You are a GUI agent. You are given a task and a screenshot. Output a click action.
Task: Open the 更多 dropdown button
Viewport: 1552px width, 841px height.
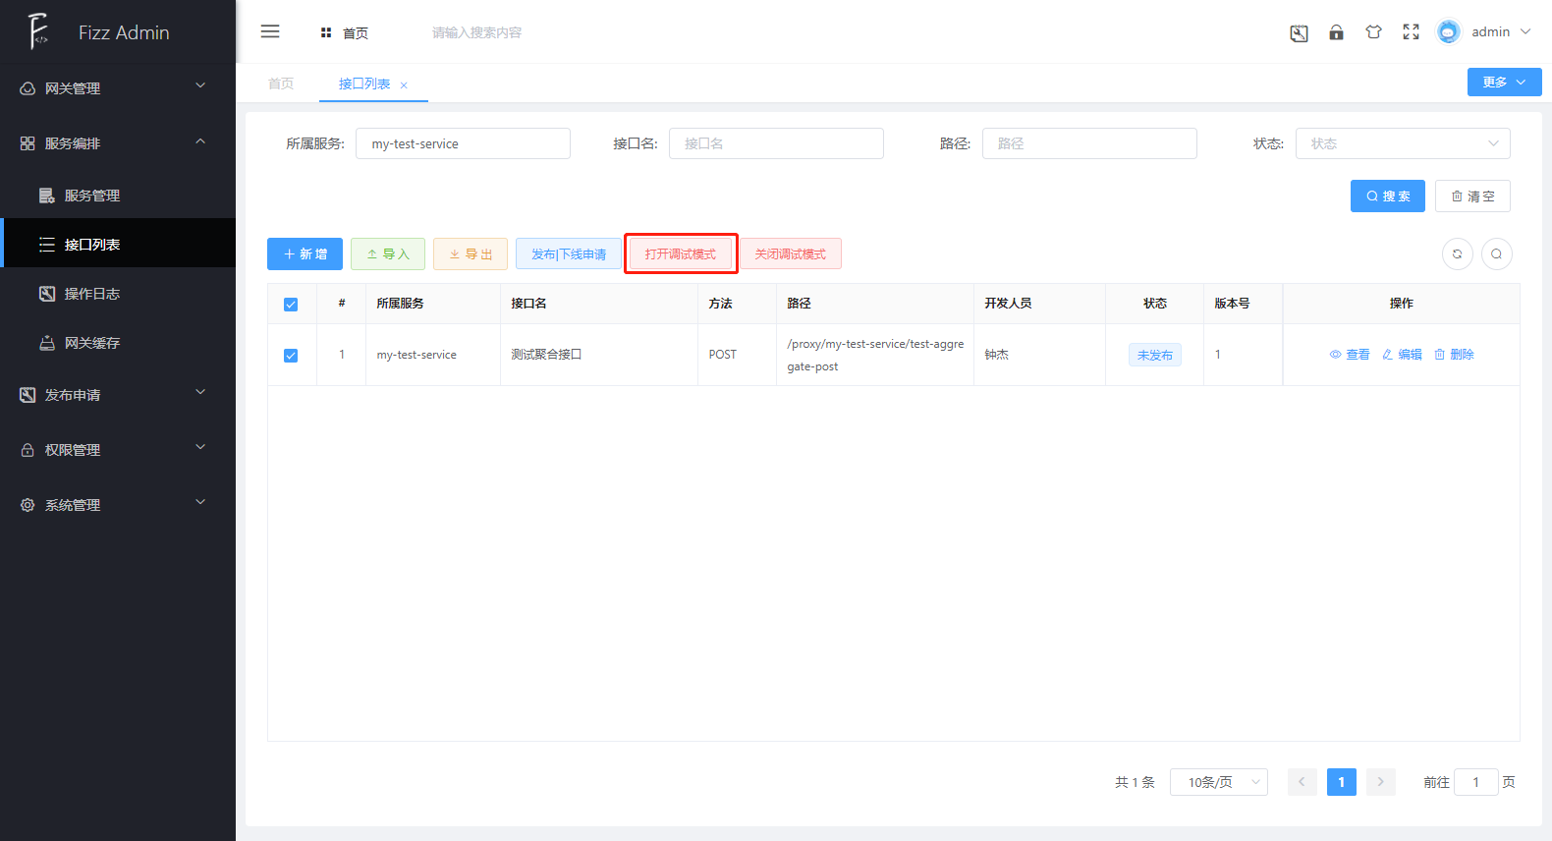click(x=1504, y=83)
